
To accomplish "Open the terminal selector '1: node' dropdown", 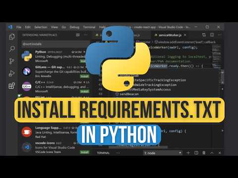I will [x=163, y=153].
